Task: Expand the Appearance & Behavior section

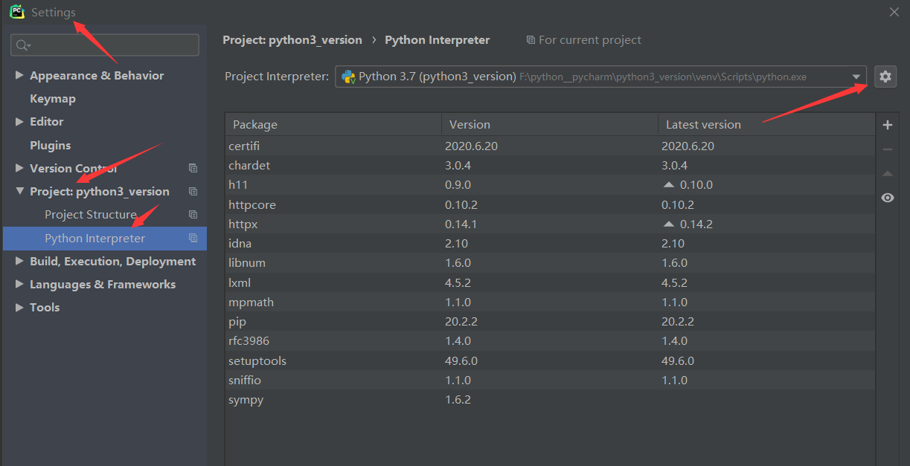Action: [x=18, y=75]
